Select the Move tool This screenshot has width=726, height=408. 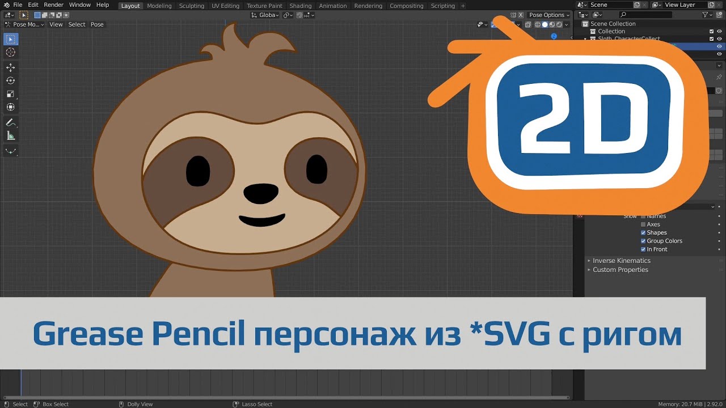[10, 67]
